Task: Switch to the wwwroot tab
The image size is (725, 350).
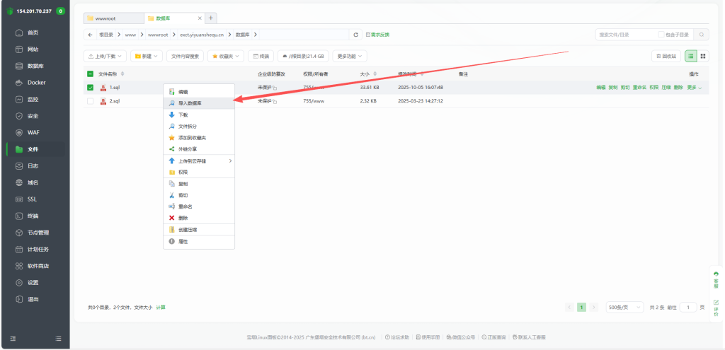Action: [x=113, y=18]
